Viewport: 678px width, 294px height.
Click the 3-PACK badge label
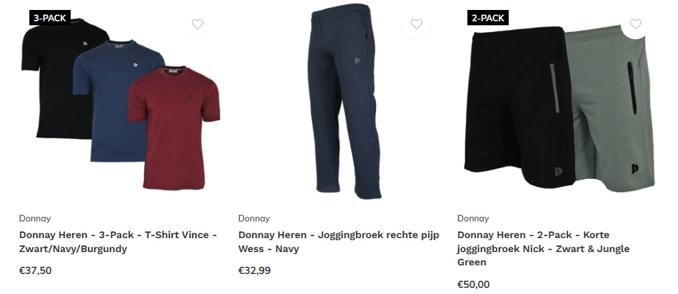pyautogui.click(x=50, y=18)
